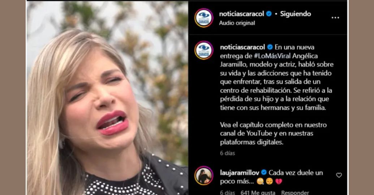Click the verified badge in the caption username

click(x=270, y=47)
